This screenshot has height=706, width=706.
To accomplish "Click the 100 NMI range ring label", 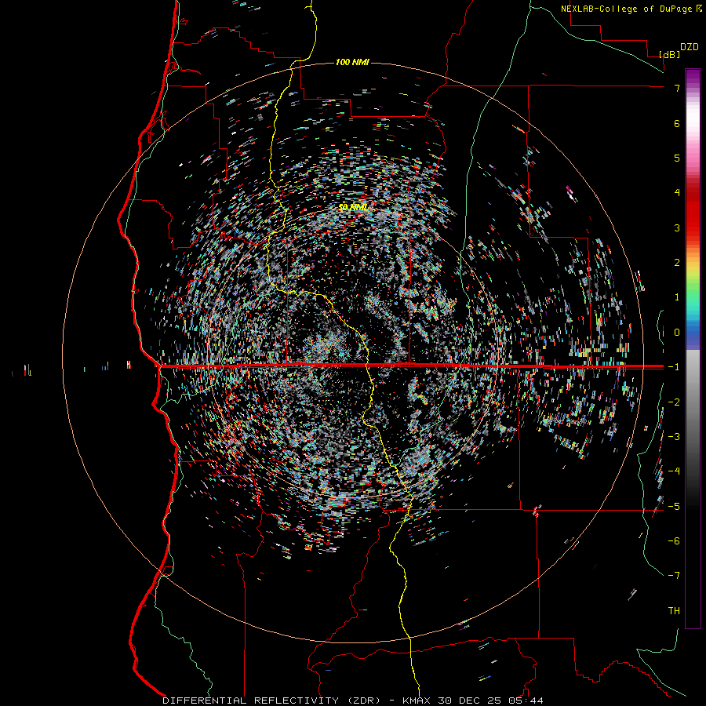I will point(352,62).
